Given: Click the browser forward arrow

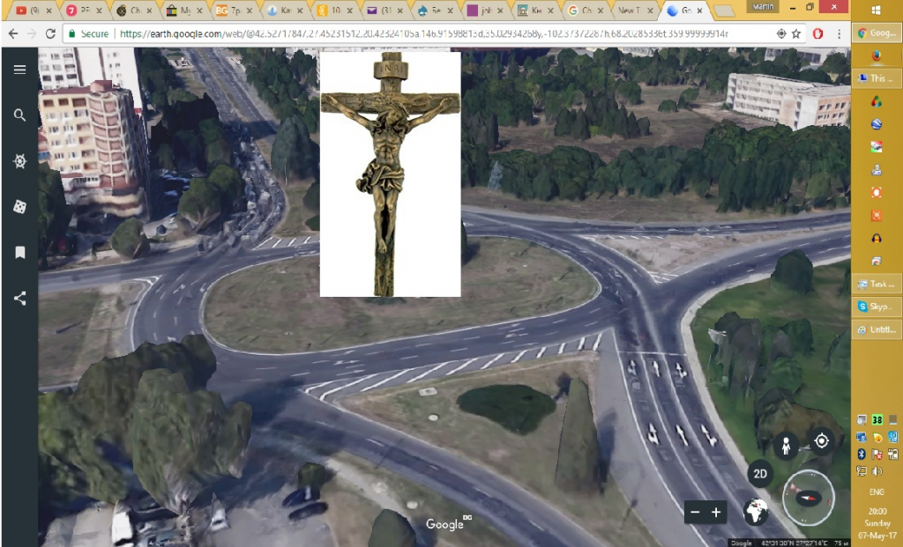Looking at the screenshot, I should (x=32, y=34).
